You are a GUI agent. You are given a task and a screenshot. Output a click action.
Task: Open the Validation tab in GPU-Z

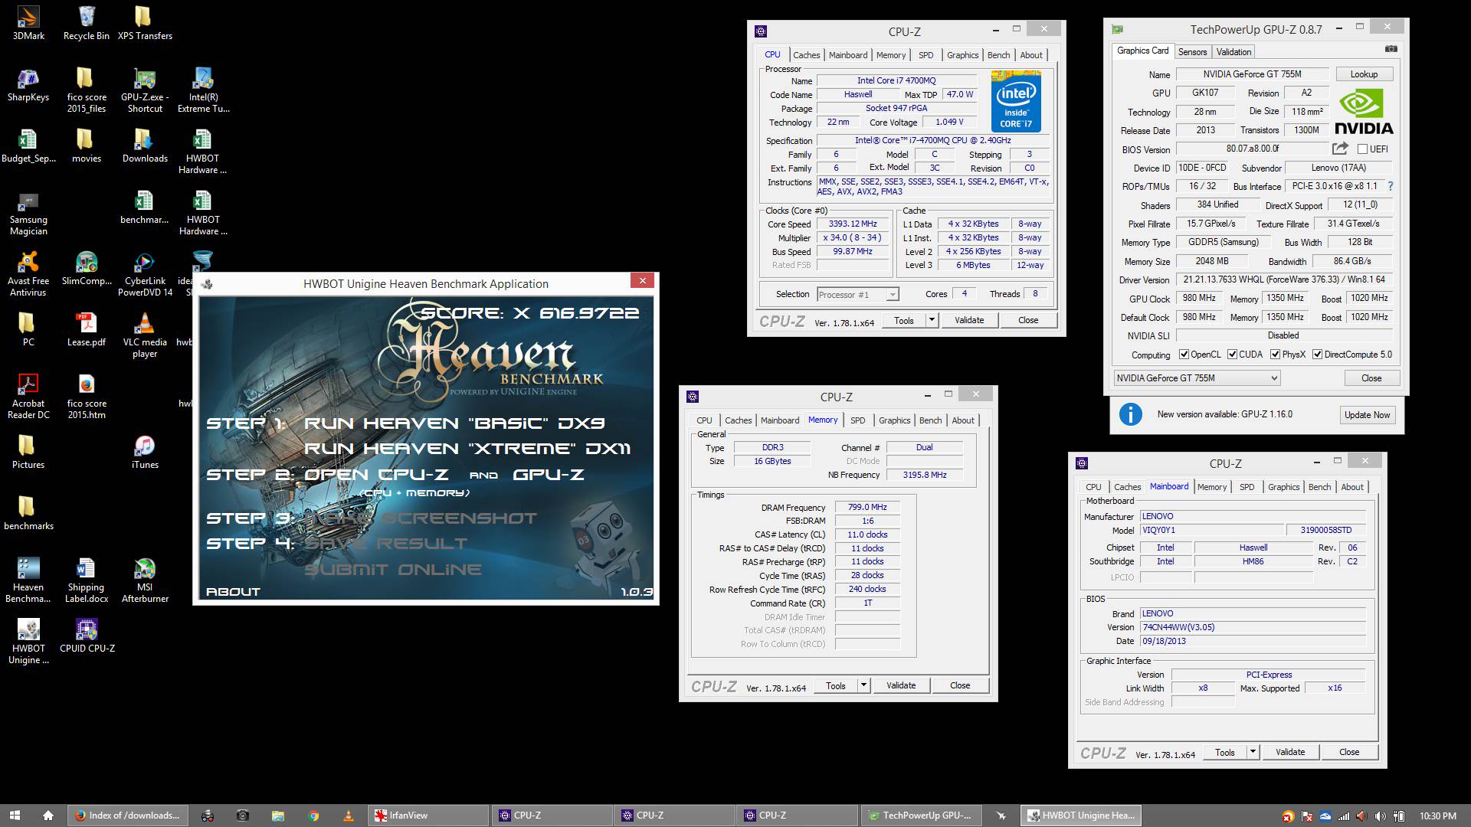click(x=1233, y=52)
